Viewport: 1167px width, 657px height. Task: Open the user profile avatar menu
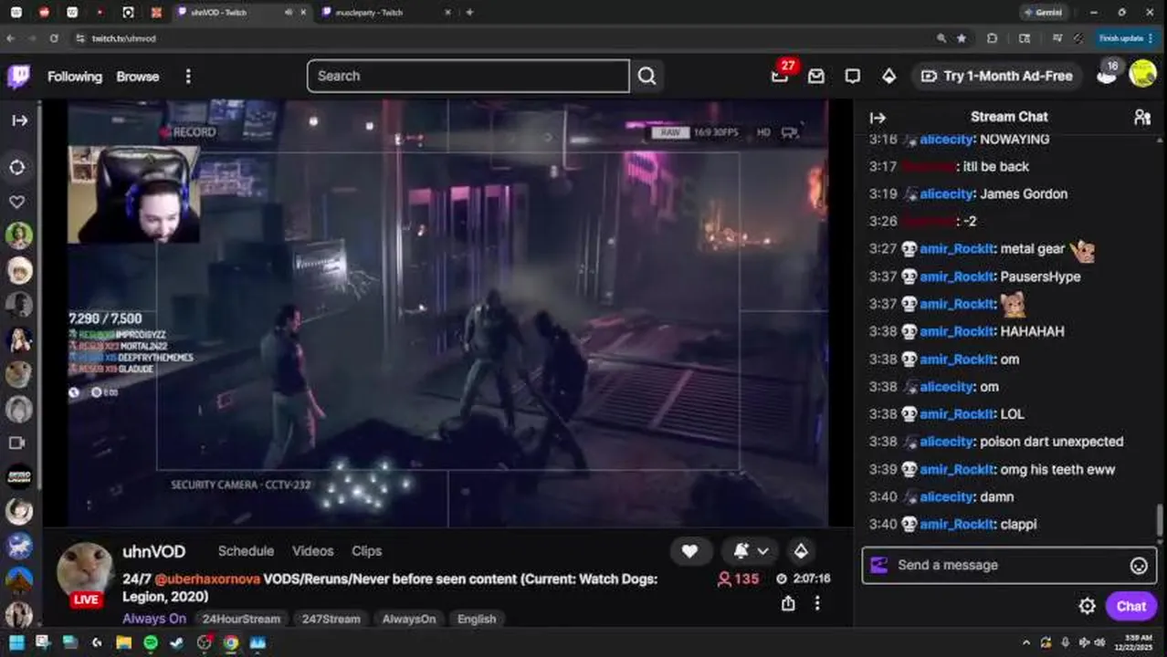(1143, 74)
